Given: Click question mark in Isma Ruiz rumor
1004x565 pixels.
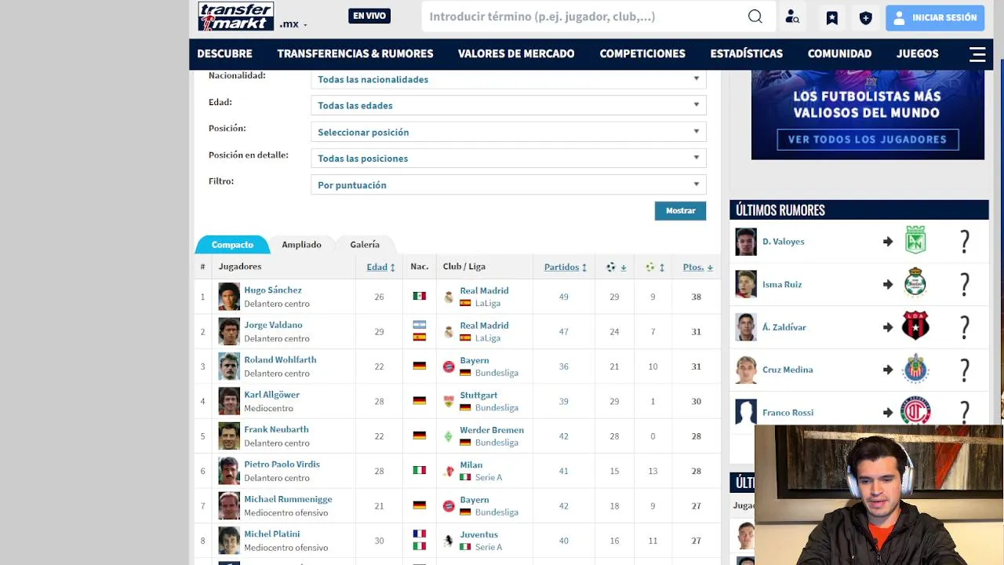Looking at the screenshot, I should click(x=965, y=285).
